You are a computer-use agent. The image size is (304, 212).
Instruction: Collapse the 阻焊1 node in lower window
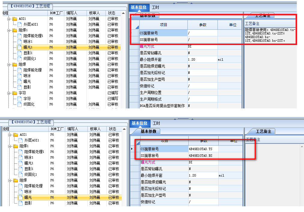(10, 146)
